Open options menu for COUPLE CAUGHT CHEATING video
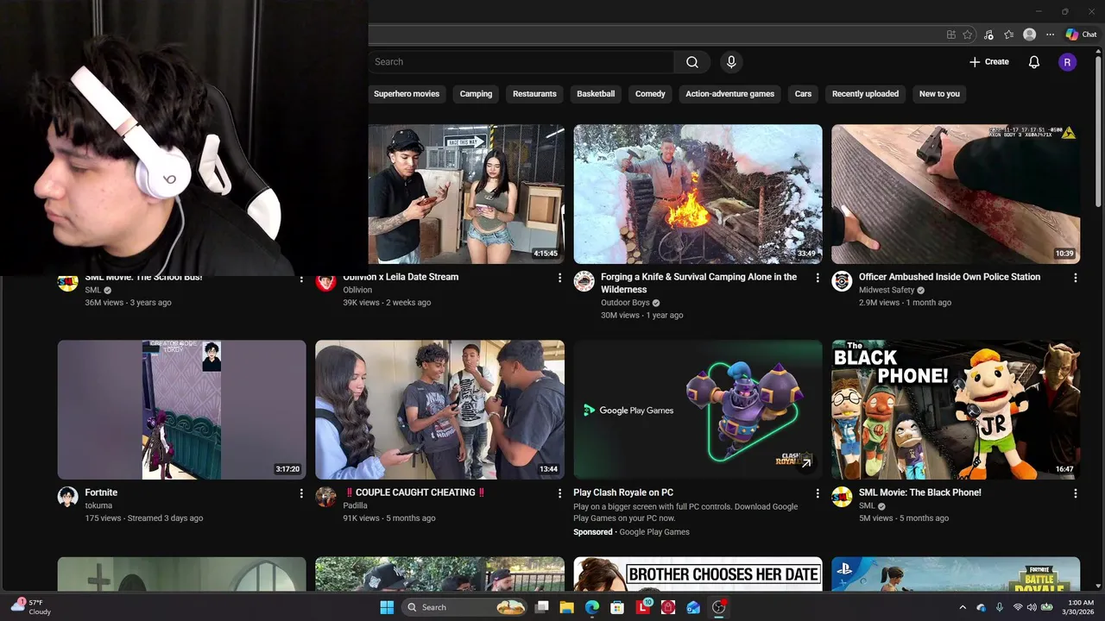Viewport: 1105px width, 621px height. [559, 493]
